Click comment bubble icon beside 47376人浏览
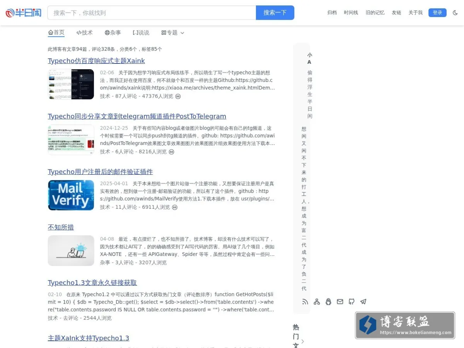This screenshot has height=348, width=464. coord(178,96)
